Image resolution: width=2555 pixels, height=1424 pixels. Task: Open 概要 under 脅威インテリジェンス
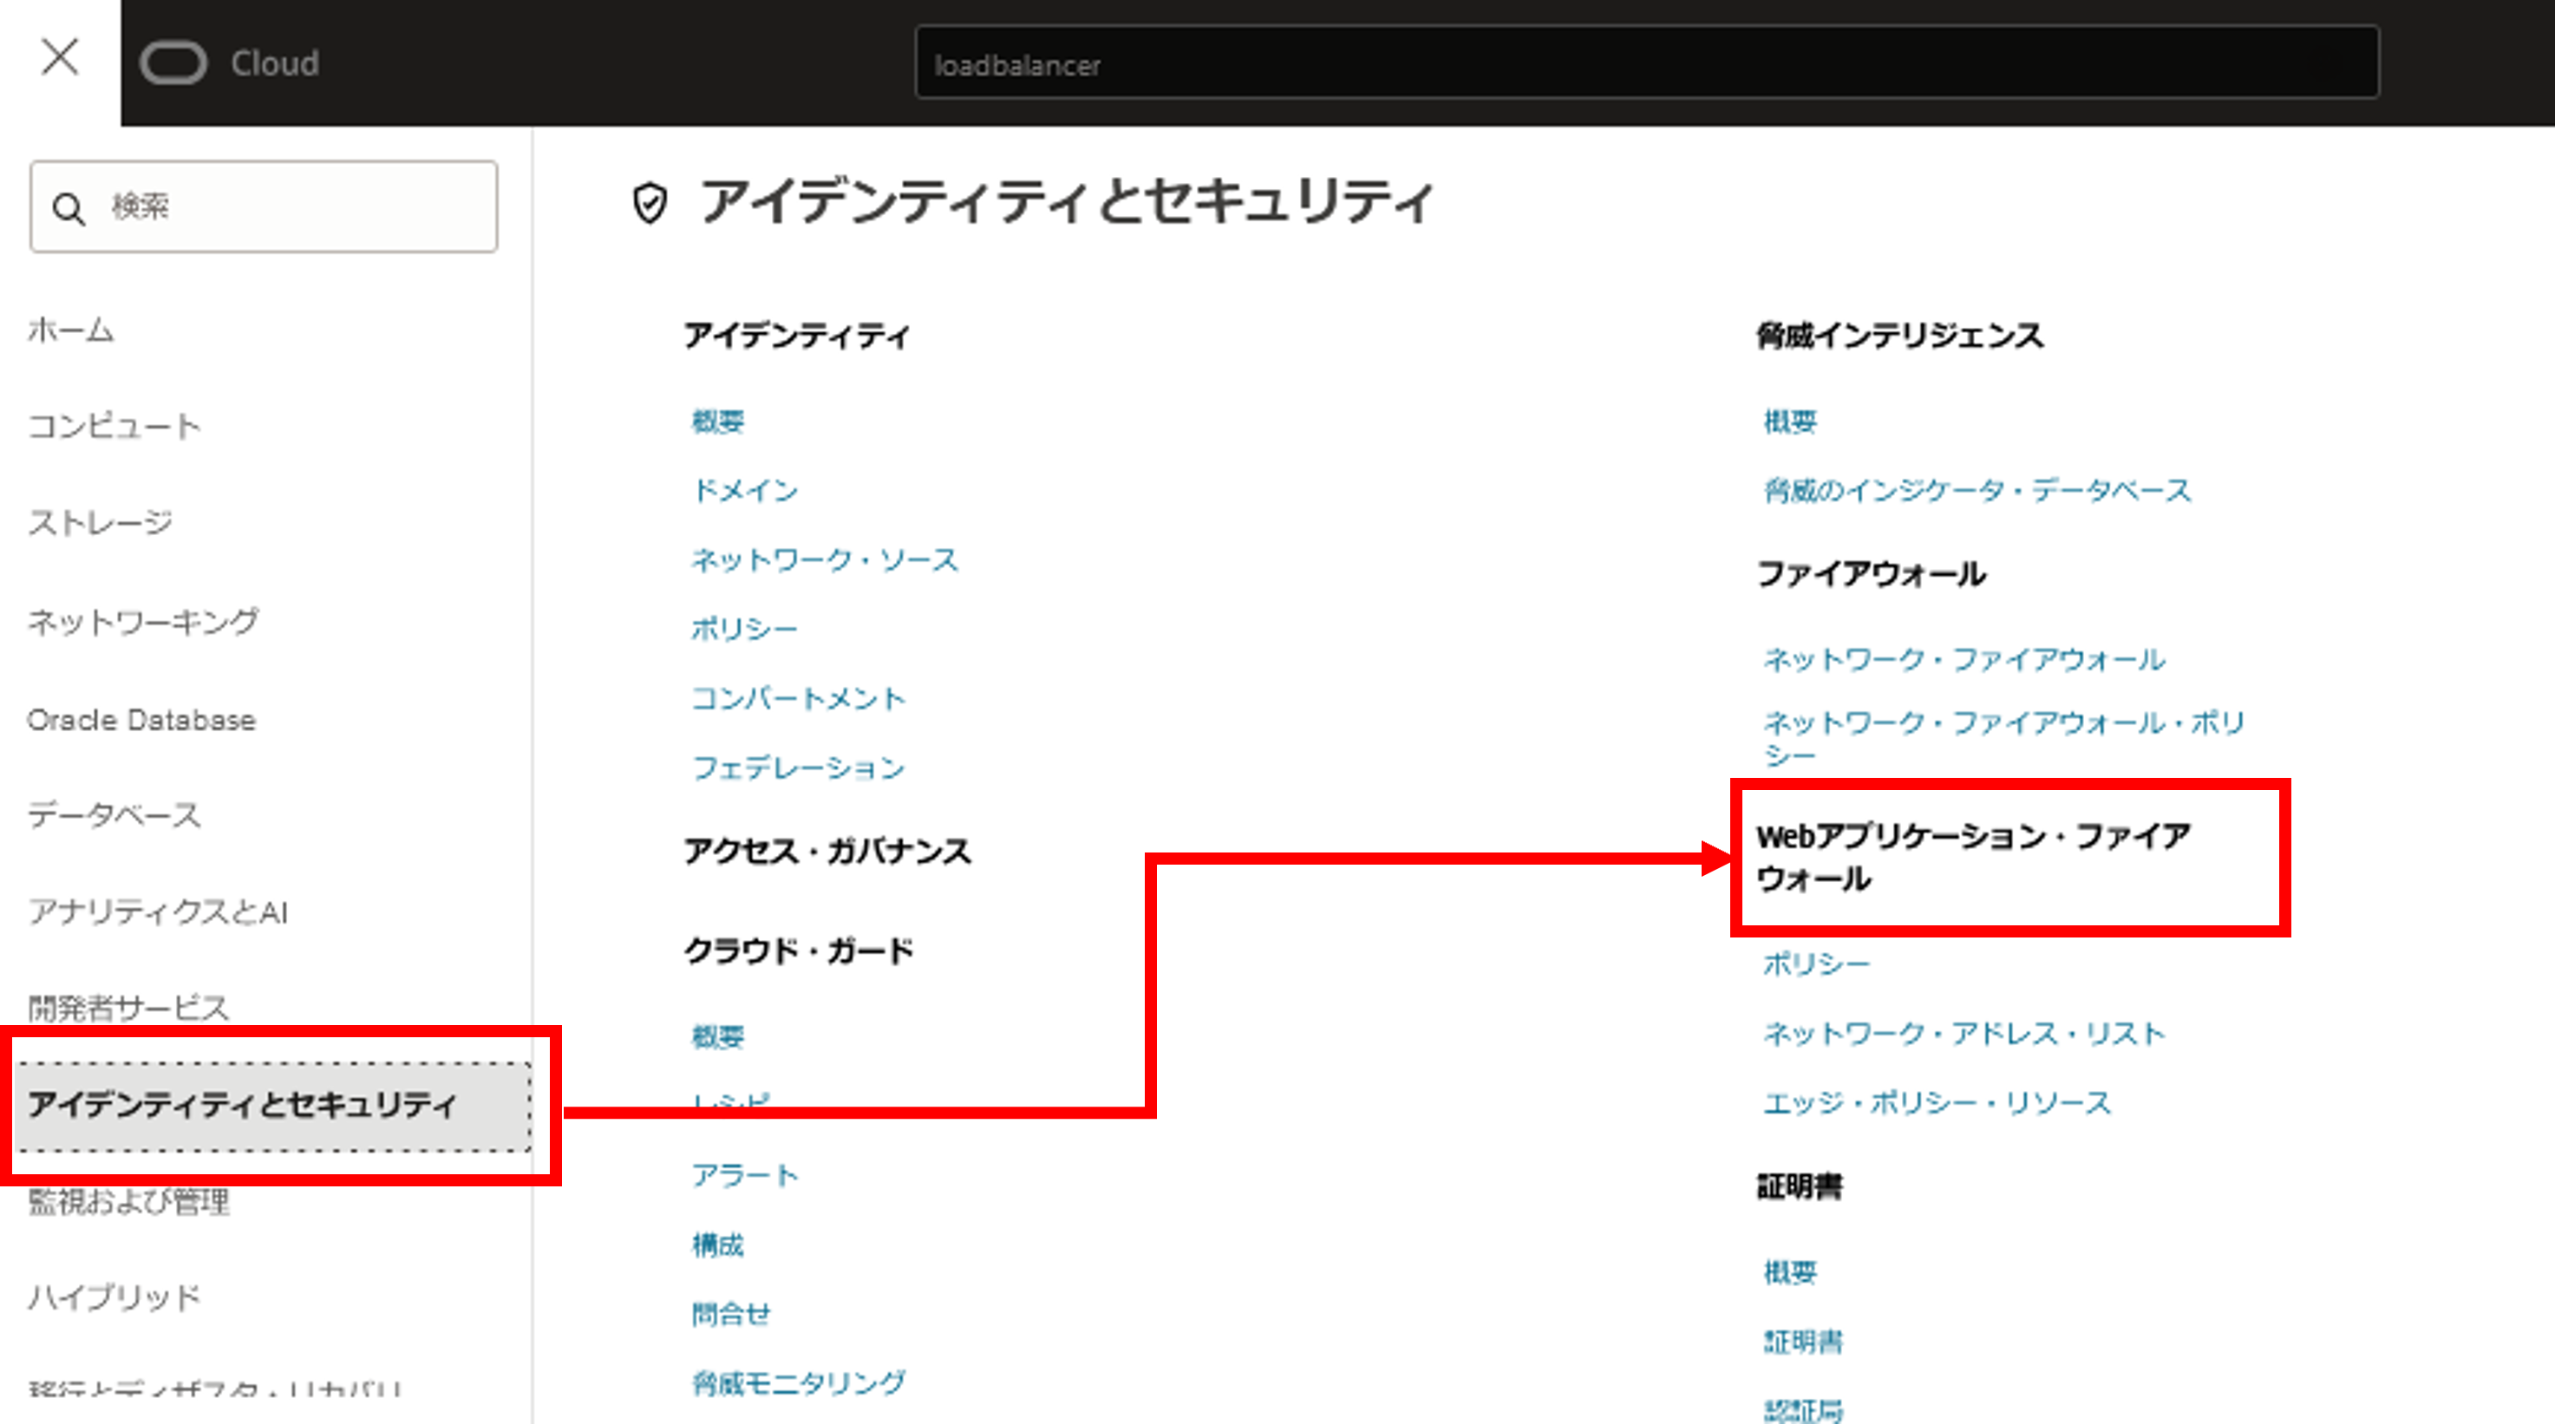tap(1790, 421)
